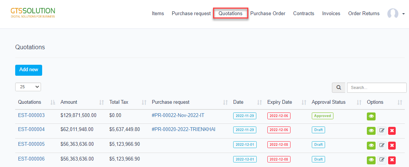Click the magnifier search button

tap(338, 87)
